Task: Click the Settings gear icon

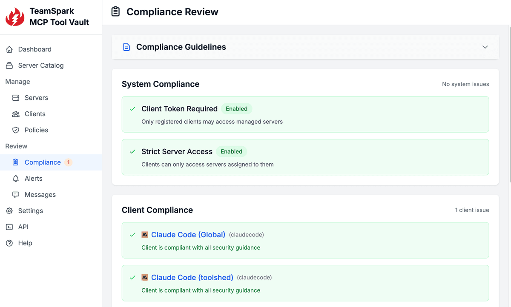Action: tap(9, 210)
